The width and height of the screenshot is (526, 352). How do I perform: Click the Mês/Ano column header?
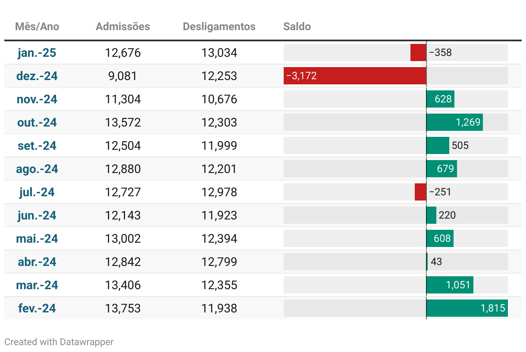pos(37,27)
